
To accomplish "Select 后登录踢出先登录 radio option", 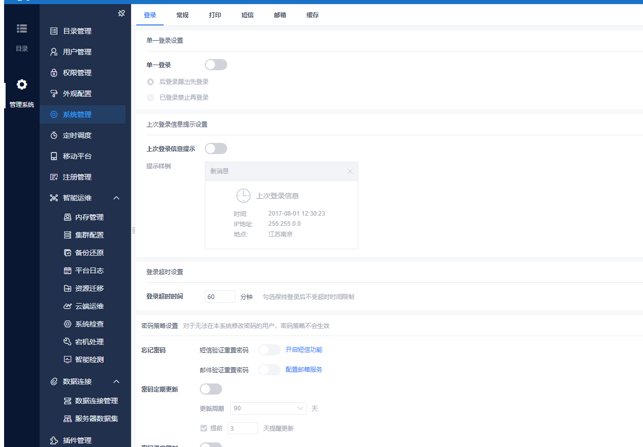I will tap(150, 82).
